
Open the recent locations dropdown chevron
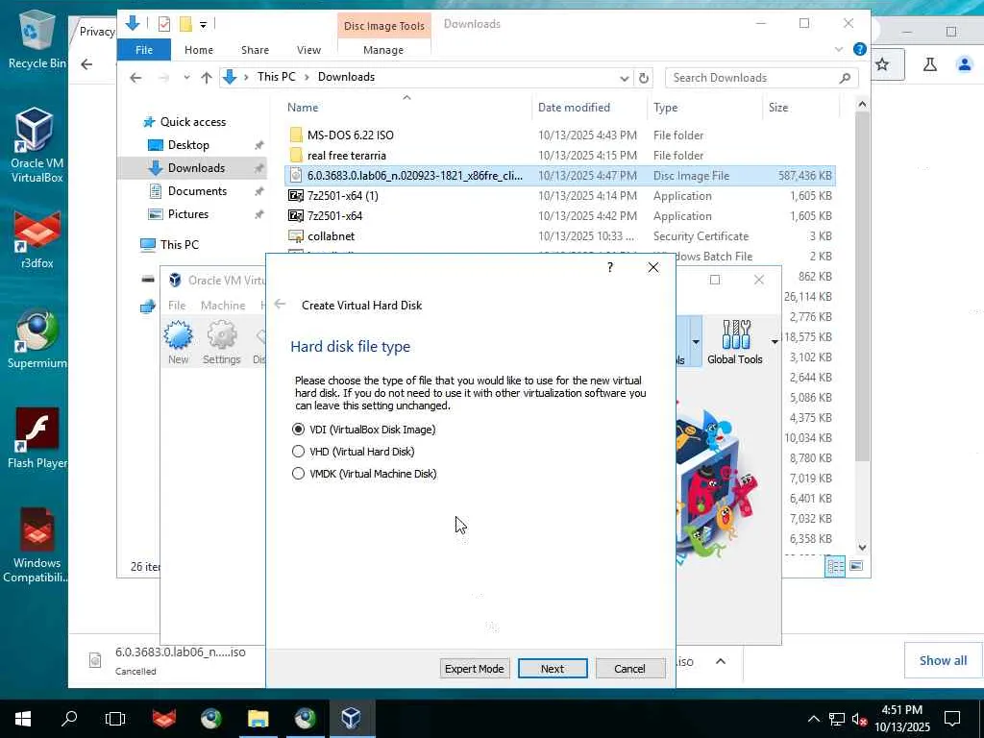[x=186, y=78]
